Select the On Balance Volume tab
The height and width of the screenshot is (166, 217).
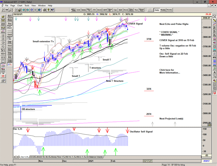coord(95,157)
